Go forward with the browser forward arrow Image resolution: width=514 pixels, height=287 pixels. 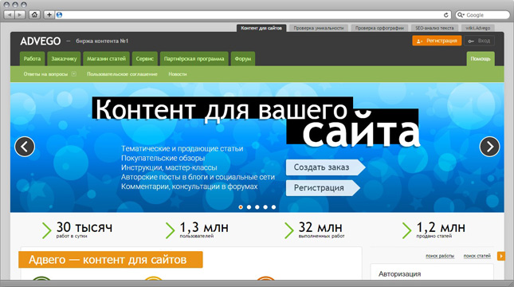point(20,15)
